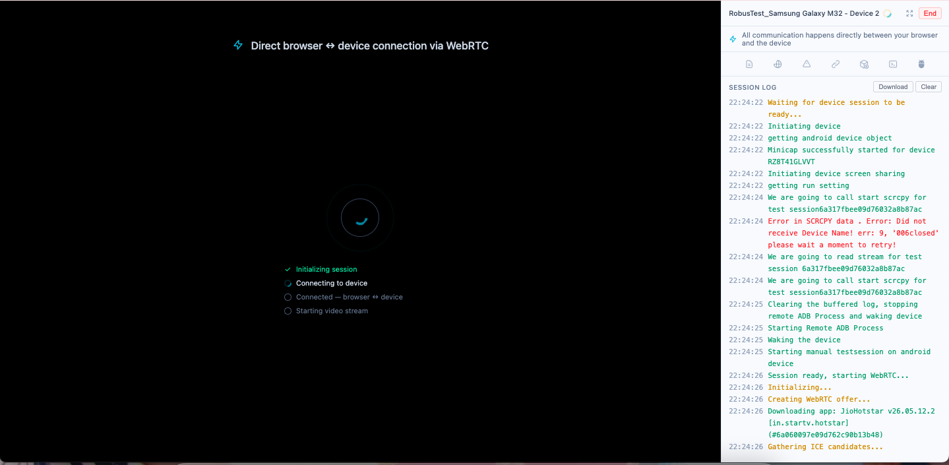Click the loading spinner beside the device name
This screenshot has width=949, height=465.
[888, 13]
